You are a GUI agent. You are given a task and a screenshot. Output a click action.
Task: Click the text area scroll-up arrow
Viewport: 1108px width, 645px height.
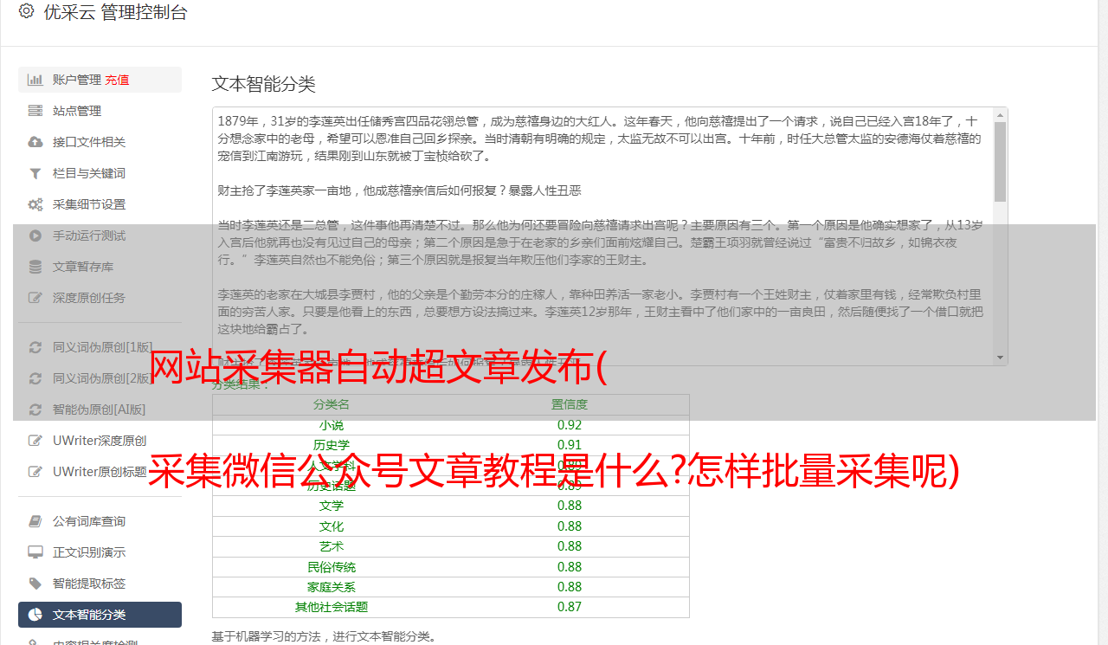tap(1000, 114)
